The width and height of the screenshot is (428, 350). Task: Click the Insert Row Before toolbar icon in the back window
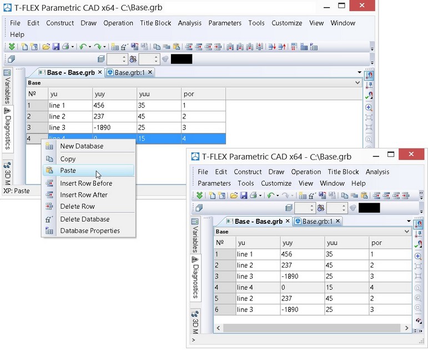click(189, 47)
